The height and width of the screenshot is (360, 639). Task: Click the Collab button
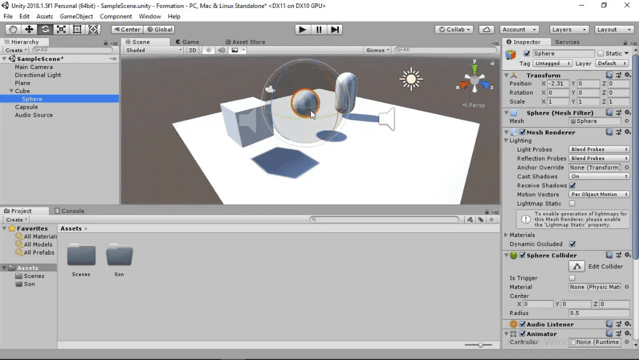[453, 29]
